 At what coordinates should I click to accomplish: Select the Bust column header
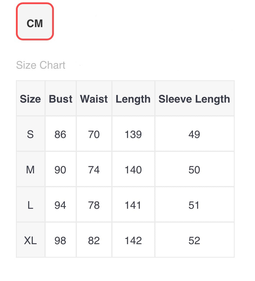tap(60, 99)
